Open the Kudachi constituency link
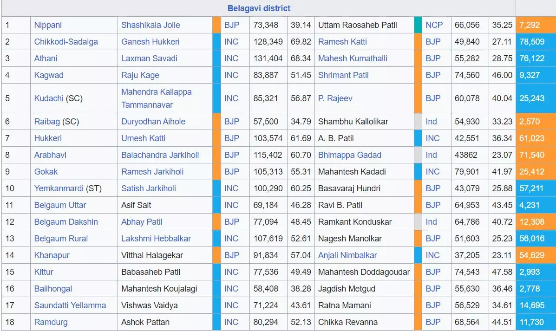 point(49,98)
